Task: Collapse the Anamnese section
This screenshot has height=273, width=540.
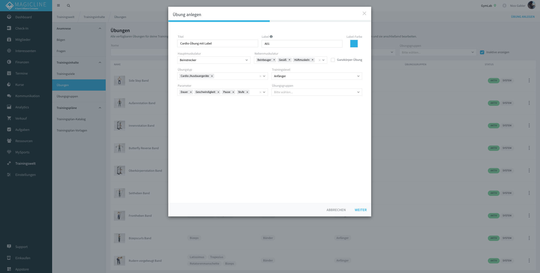Action: click(x=100, y=28)
